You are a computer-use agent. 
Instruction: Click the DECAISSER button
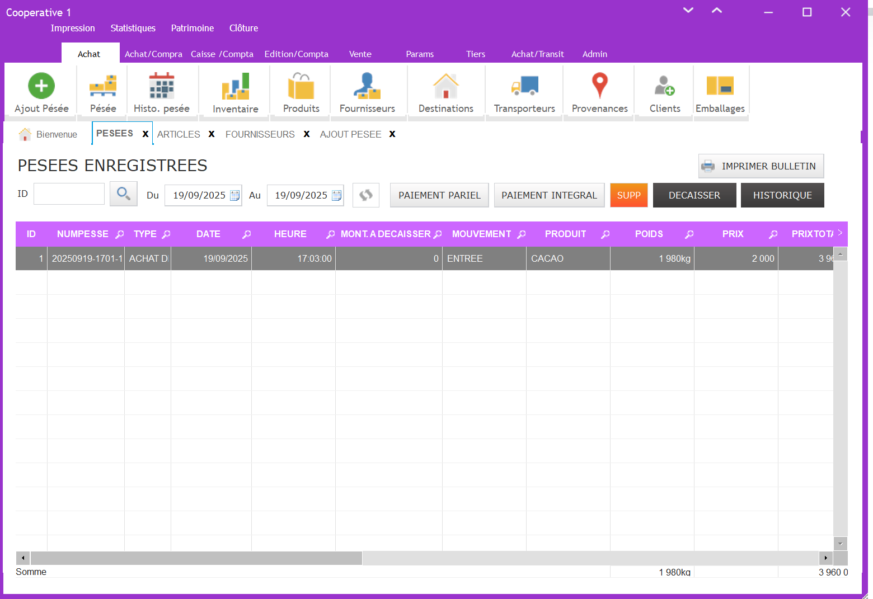694,195
